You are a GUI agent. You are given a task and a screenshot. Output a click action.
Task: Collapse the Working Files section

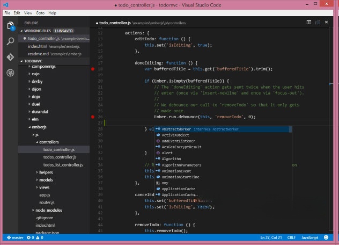(x=21, y=31)
